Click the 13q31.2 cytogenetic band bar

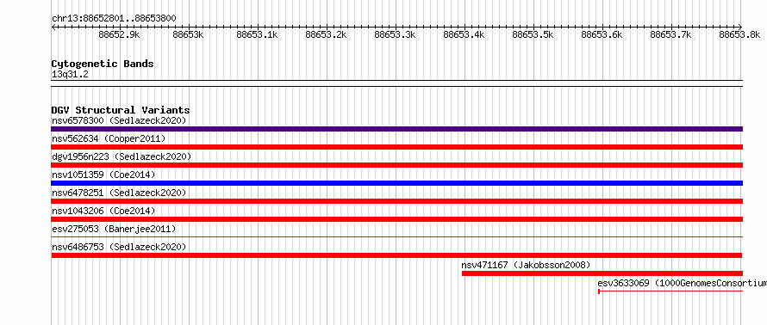click(x=396, y=83)
